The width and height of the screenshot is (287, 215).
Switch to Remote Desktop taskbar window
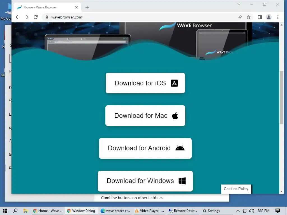[183, 211]
